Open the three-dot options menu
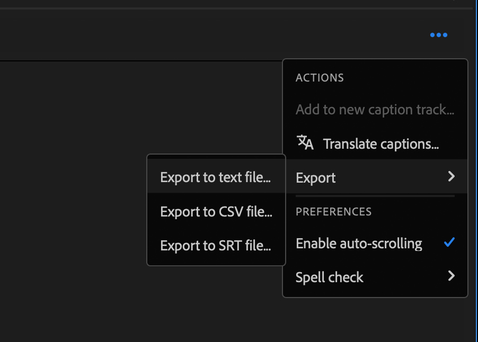Viewport: 478px width, 342px height. pos(439,35)
